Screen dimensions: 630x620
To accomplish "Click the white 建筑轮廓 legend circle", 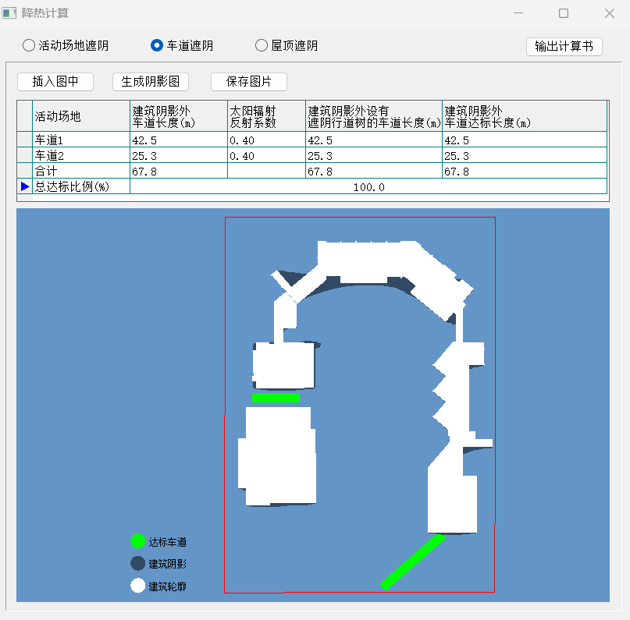I will point(138,586).
